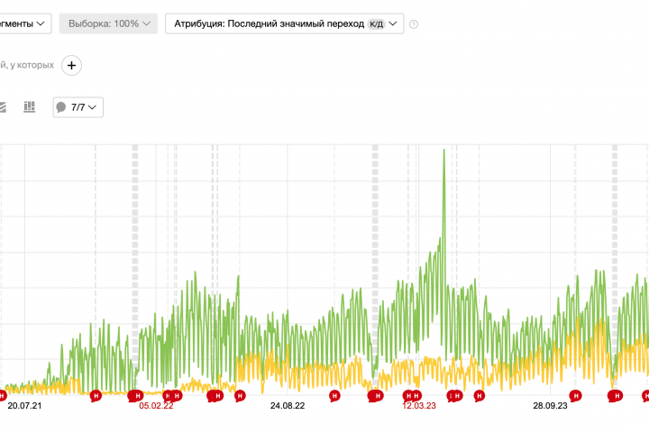Click the 20.07.21 date label on the axis
The width and height of the screenshot is (649, 433).
click(25, 406)
